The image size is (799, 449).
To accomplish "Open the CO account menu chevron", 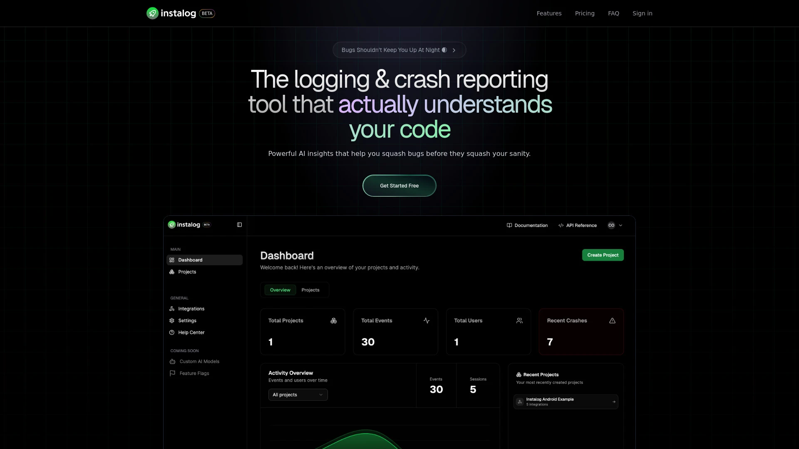I will tap(620, 225).
